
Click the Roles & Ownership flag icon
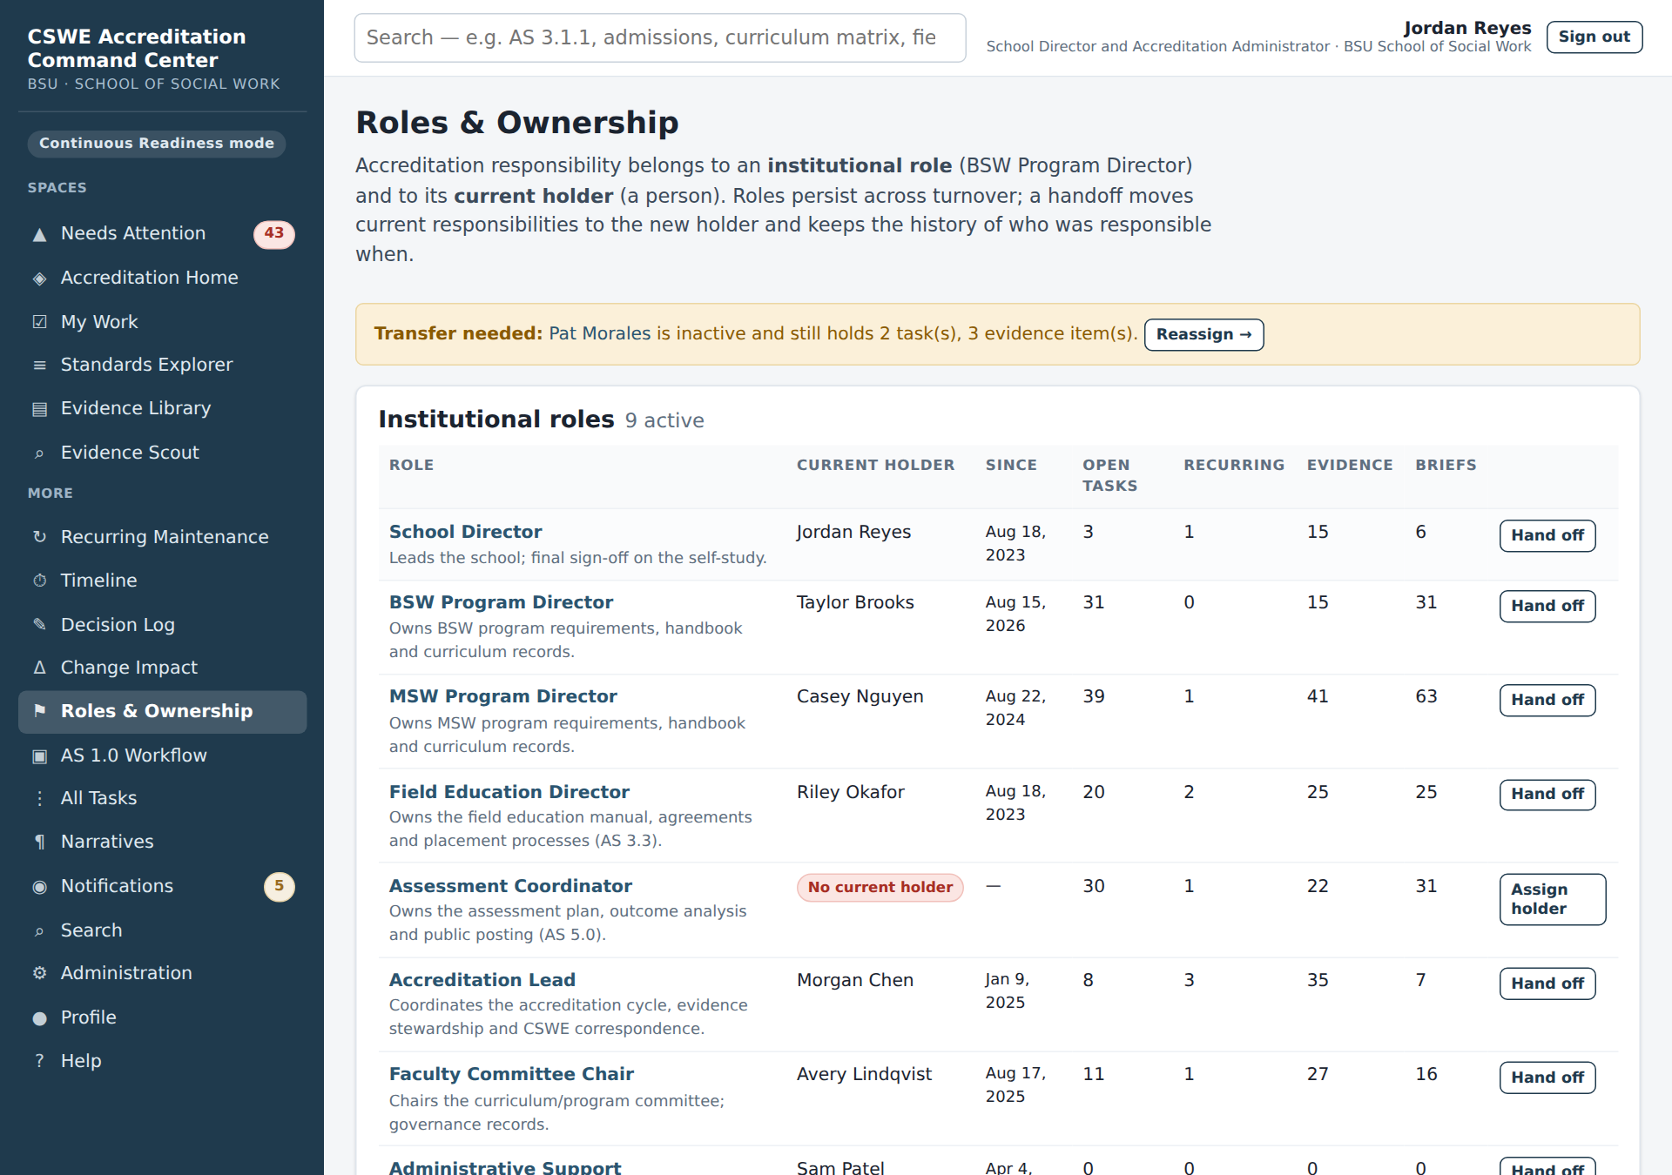click(39, 711)
